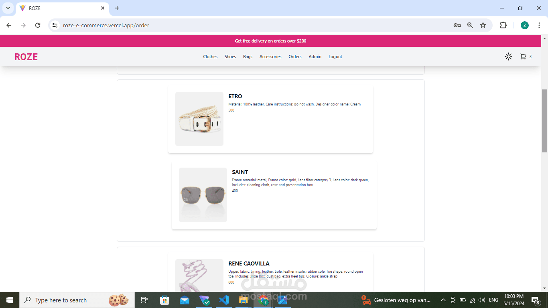Bookmark this page with the star
Viewport: 548px width, 308px height.
tap(483, 25)
